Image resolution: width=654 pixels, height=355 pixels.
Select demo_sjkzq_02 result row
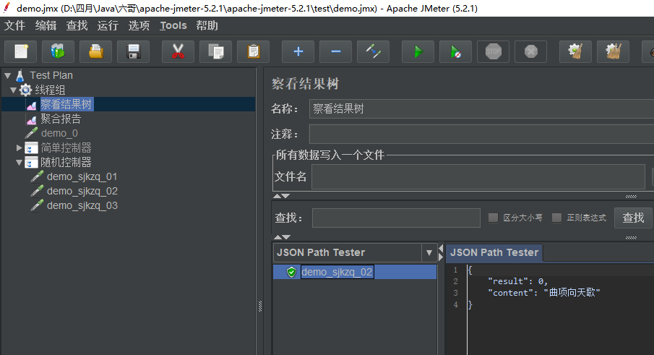click(355, 272)
